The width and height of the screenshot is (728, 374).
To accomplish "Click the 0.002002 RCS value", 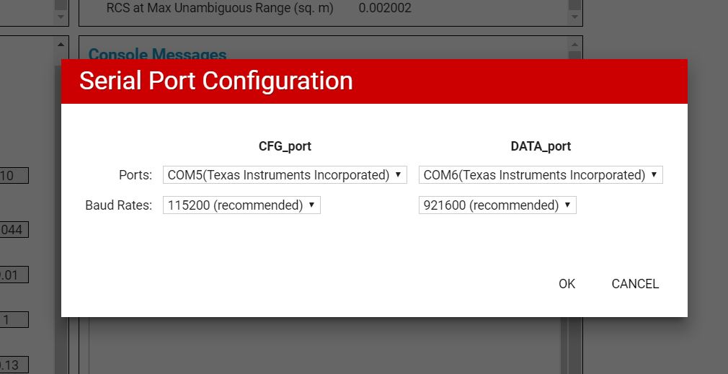I will click(x=385, y=9).
